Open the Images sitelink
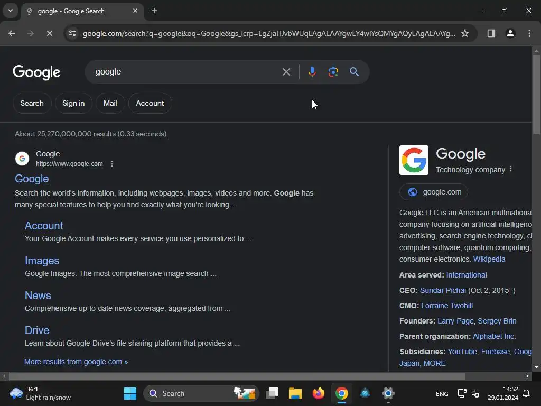Viewport: 541px width, 406px height. [42, 261]
